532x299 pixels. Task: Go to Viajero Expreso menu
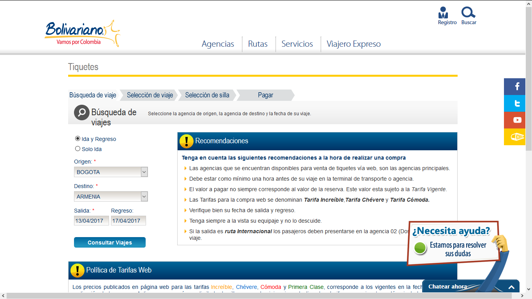coord(353,44)
